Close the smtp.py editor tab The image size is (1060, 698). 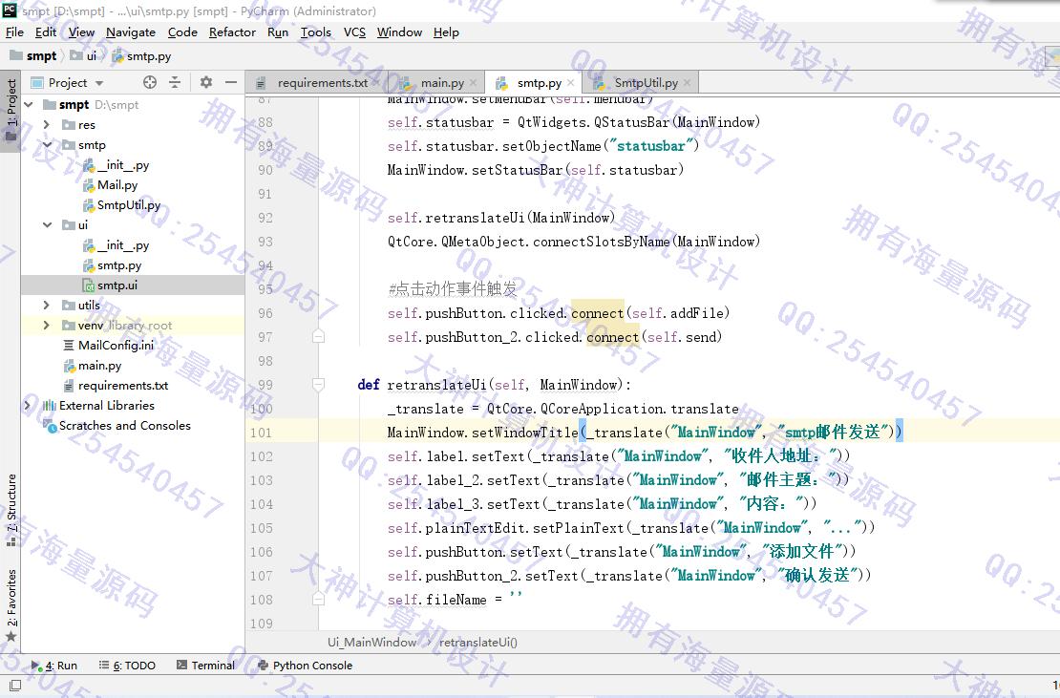[570, 82]
